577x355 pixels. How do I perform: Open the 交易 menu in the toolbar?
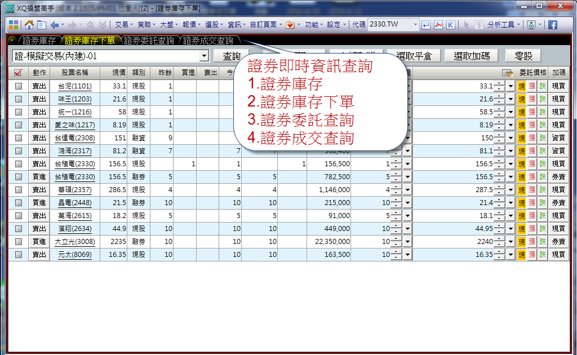pyautogui.click(x=122, y=25)
